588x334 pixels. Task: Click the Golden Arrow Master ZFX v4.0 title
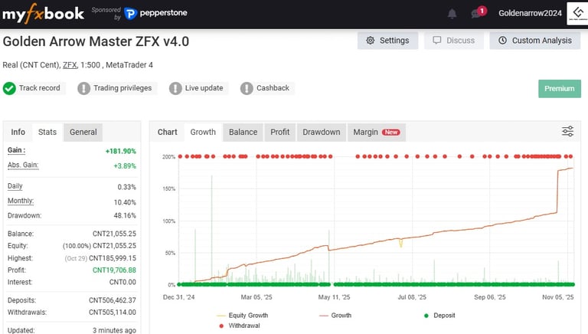pyautogui.click(x=96, y=41)
